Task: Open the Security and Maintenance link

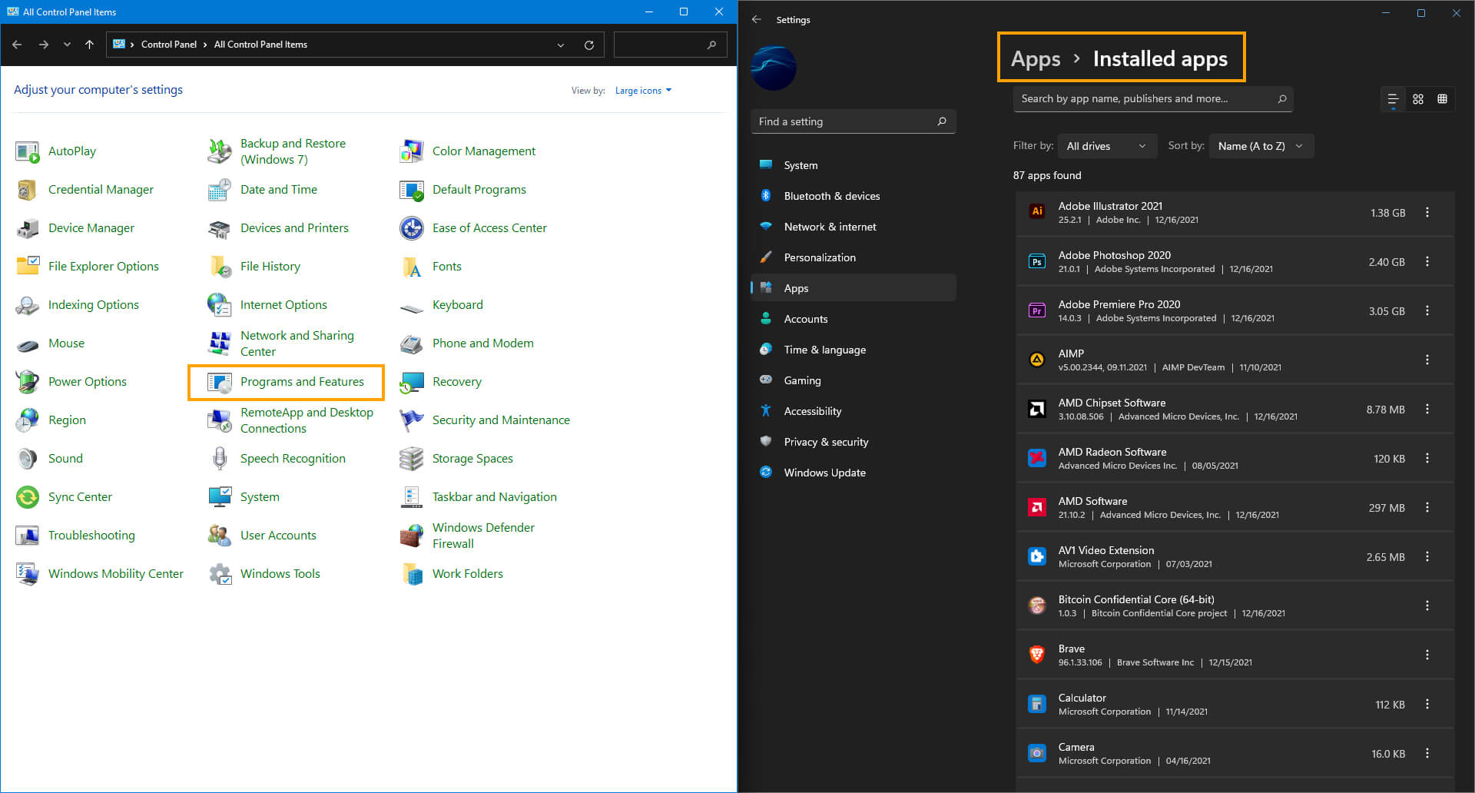Action: [x=501, y=420]
